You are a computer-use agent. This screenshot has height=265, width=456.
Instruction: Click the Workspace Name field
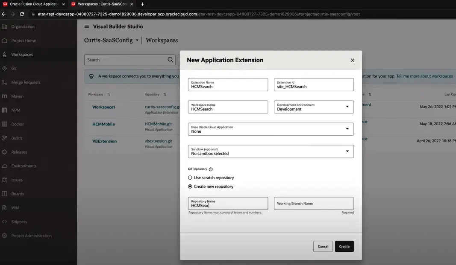[228, 107]
